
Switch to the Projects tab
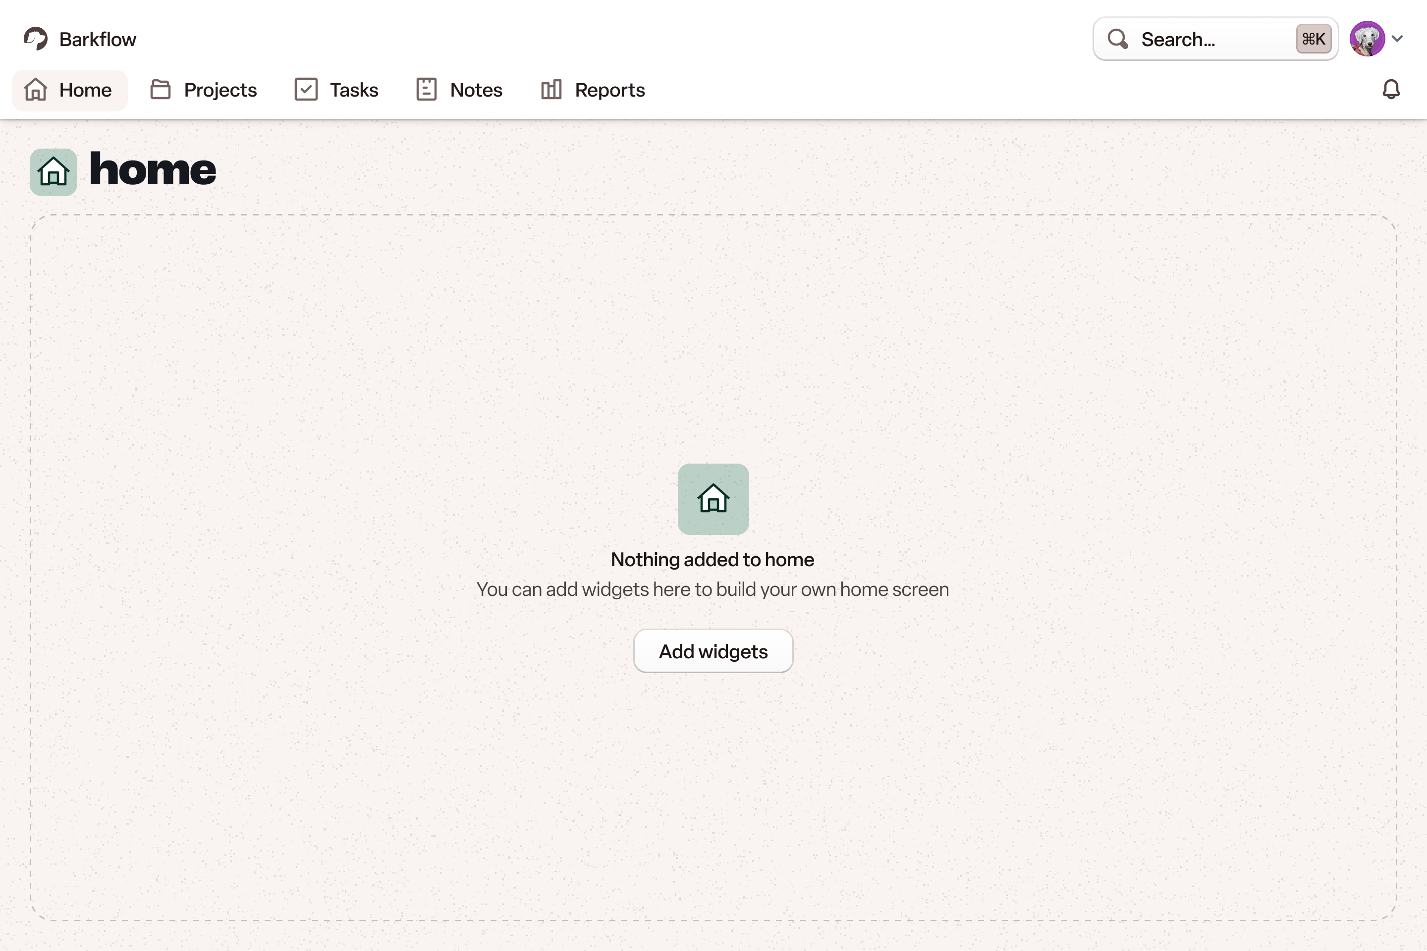coord(220,90)
